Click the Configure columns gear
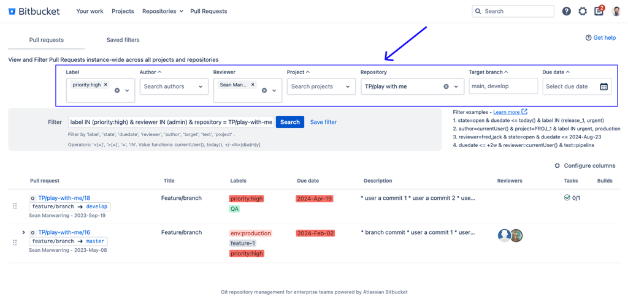The image size is (628, 299). coord(557,165)
